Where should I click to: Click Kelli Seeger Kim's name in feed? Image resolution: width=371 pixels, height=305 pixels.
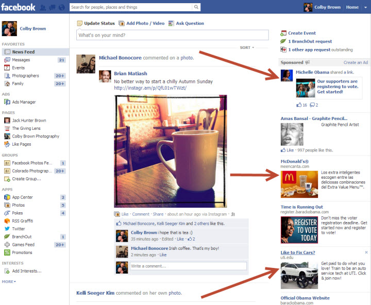pos(95,293)
